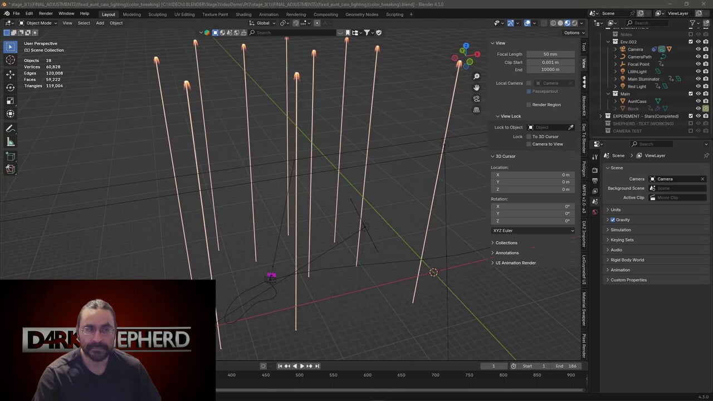Open the Global transform orientation dropdown

pos(263,23)
